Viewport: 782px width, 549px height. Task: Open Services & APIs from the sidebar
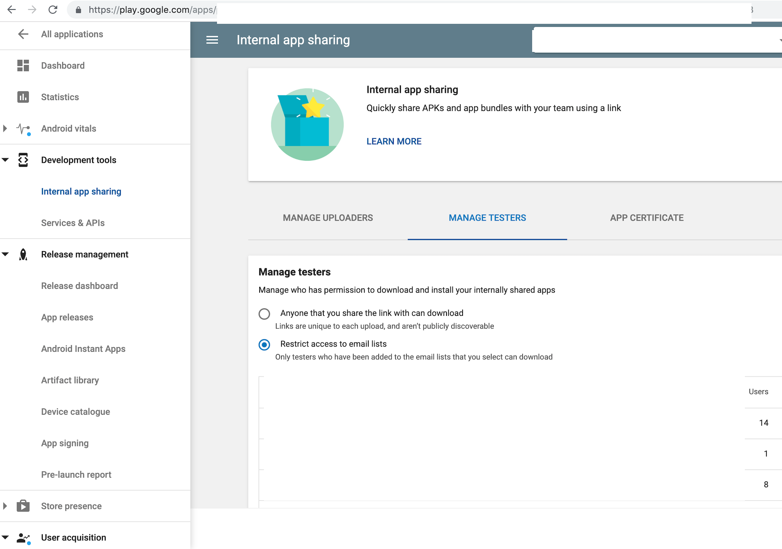(73, 223)
